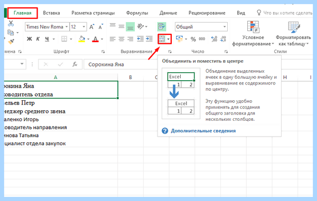Align text right horizontally
Screen dimensions: 317x201
(x=130, y=39)
